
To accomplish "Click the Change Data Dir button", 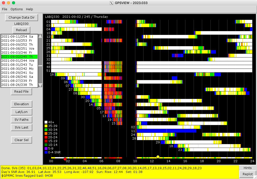I will click(22, 18).
